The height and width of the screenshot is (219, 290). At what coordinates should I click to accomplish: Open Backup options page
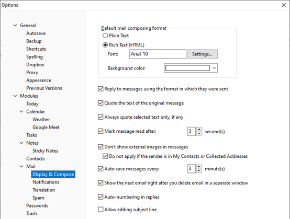tap(34, 41)
